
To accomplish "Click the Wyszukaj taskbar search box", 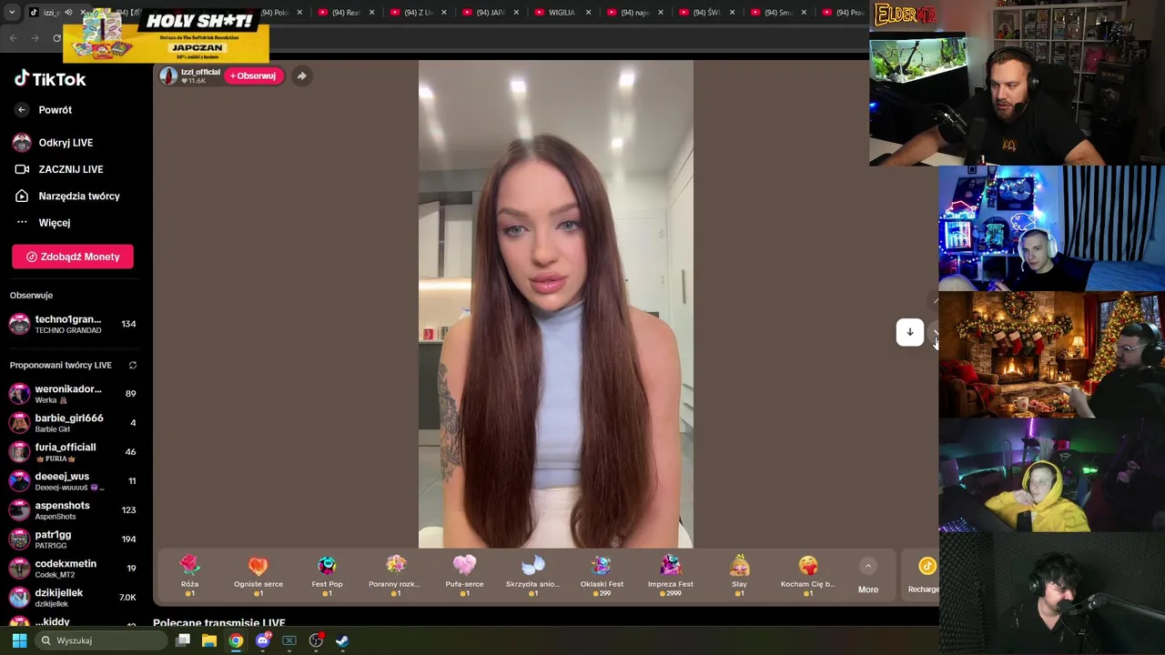I will pos(99,640).
